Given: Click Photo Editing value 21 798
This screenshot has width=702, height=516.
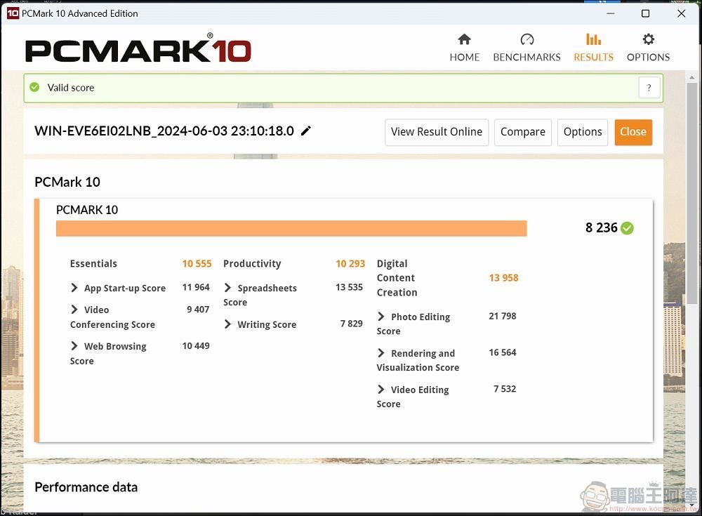Looking at the screenshot, I should [x=503, y=316].
